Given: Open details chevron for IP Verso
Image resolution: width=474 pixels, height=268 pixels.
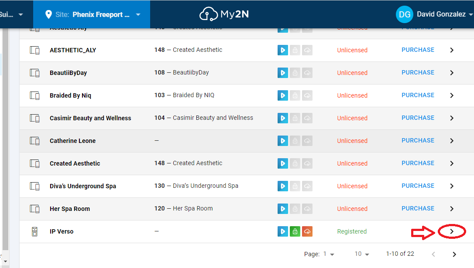Looking at the screenshot, I should point(452,231).
